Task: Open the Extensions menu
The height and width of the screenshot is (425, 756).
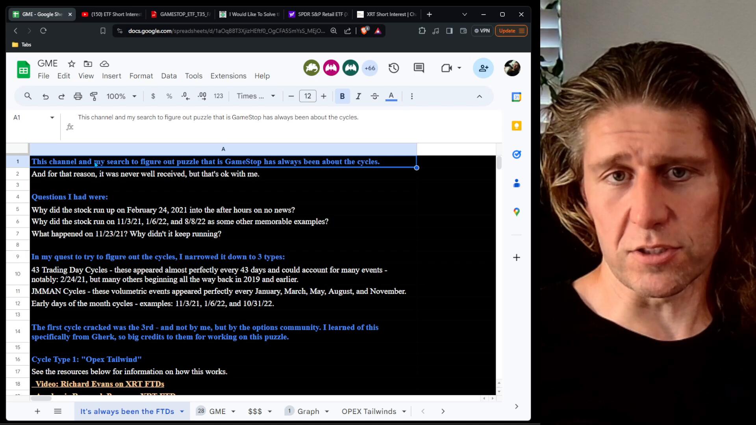Action: click(x=228, y=76)
